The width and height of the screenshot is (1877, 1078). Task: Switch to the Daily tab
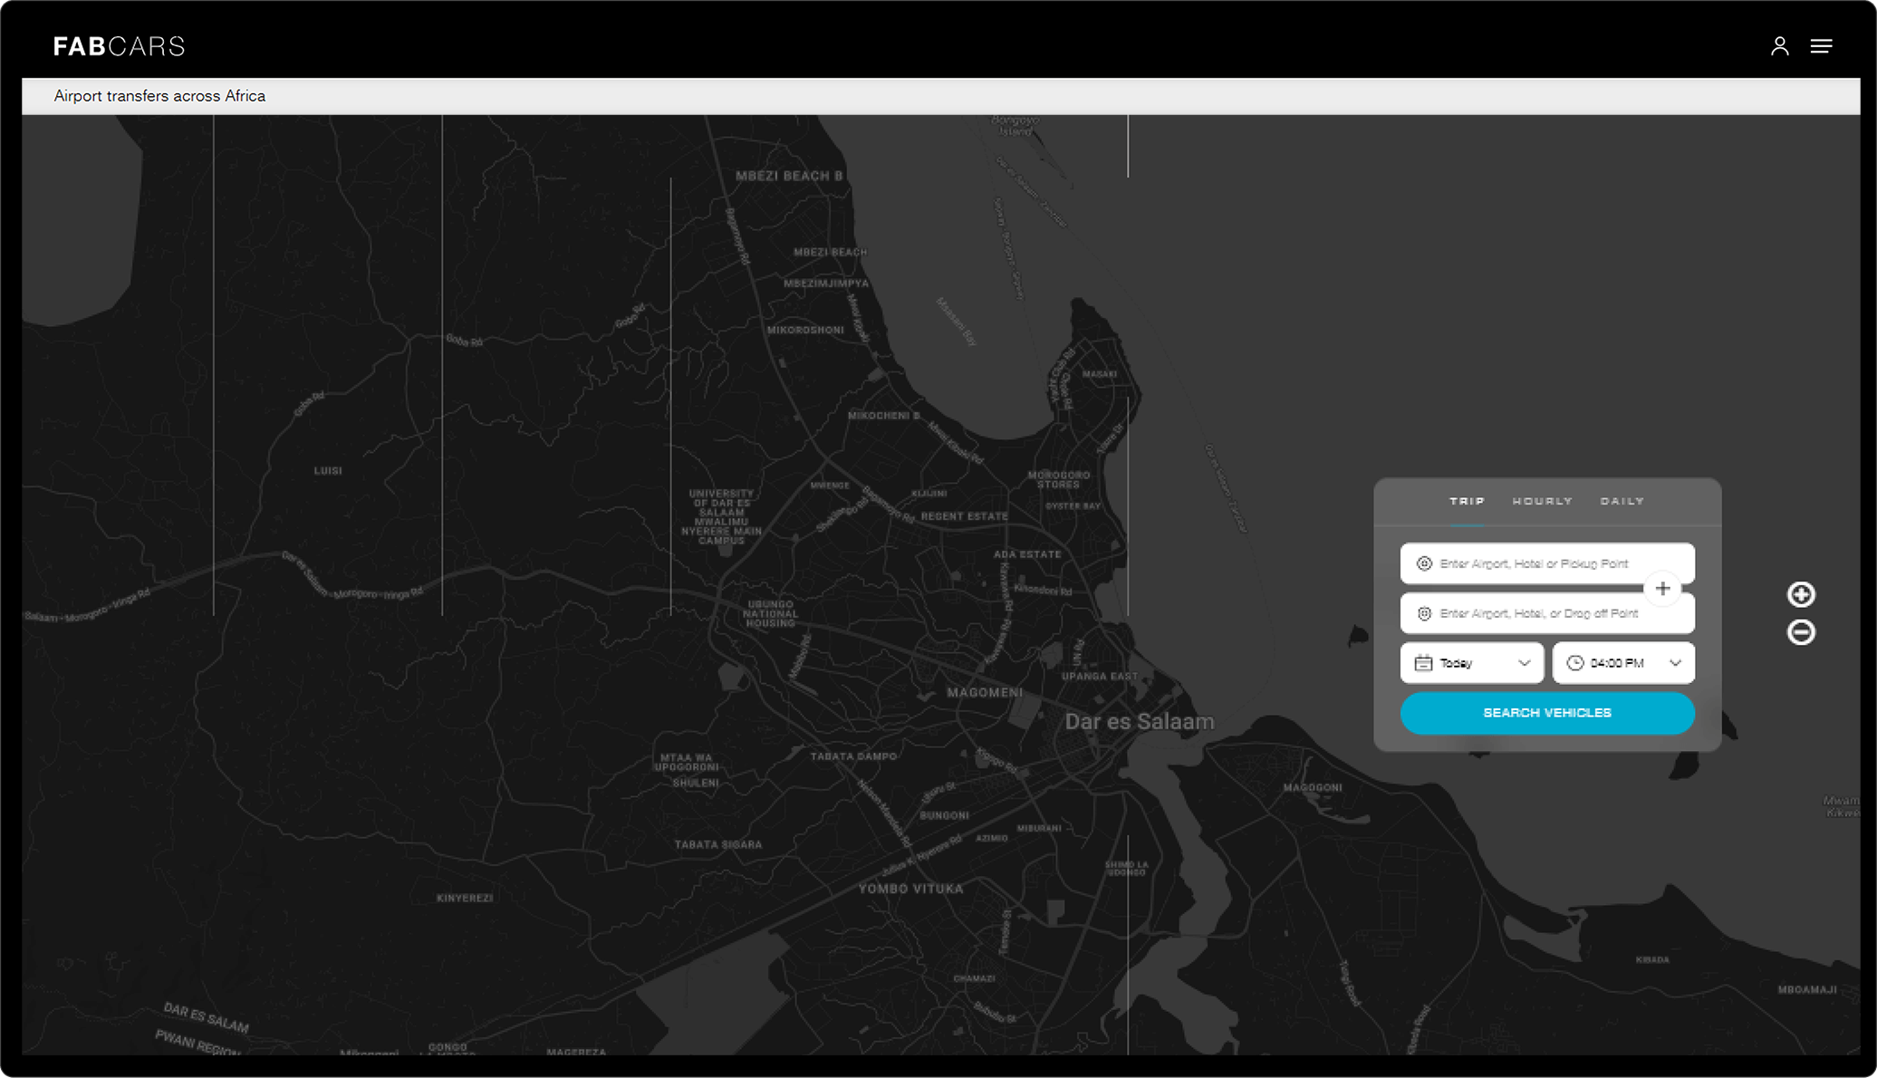(x=1622, y=501)
